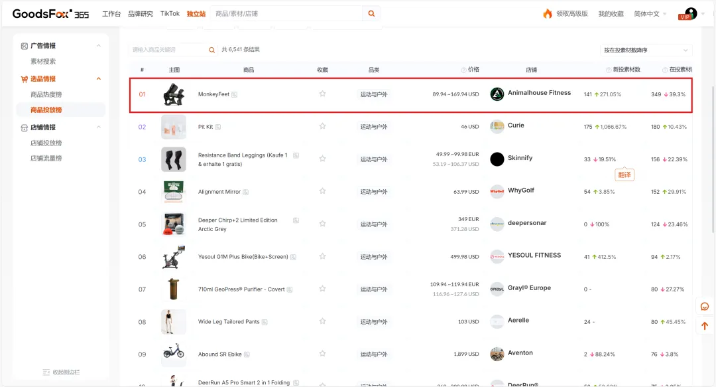Open 商品热度榜 in sidebar
Screen dimensions: 716x387
(x=46, y=94)
